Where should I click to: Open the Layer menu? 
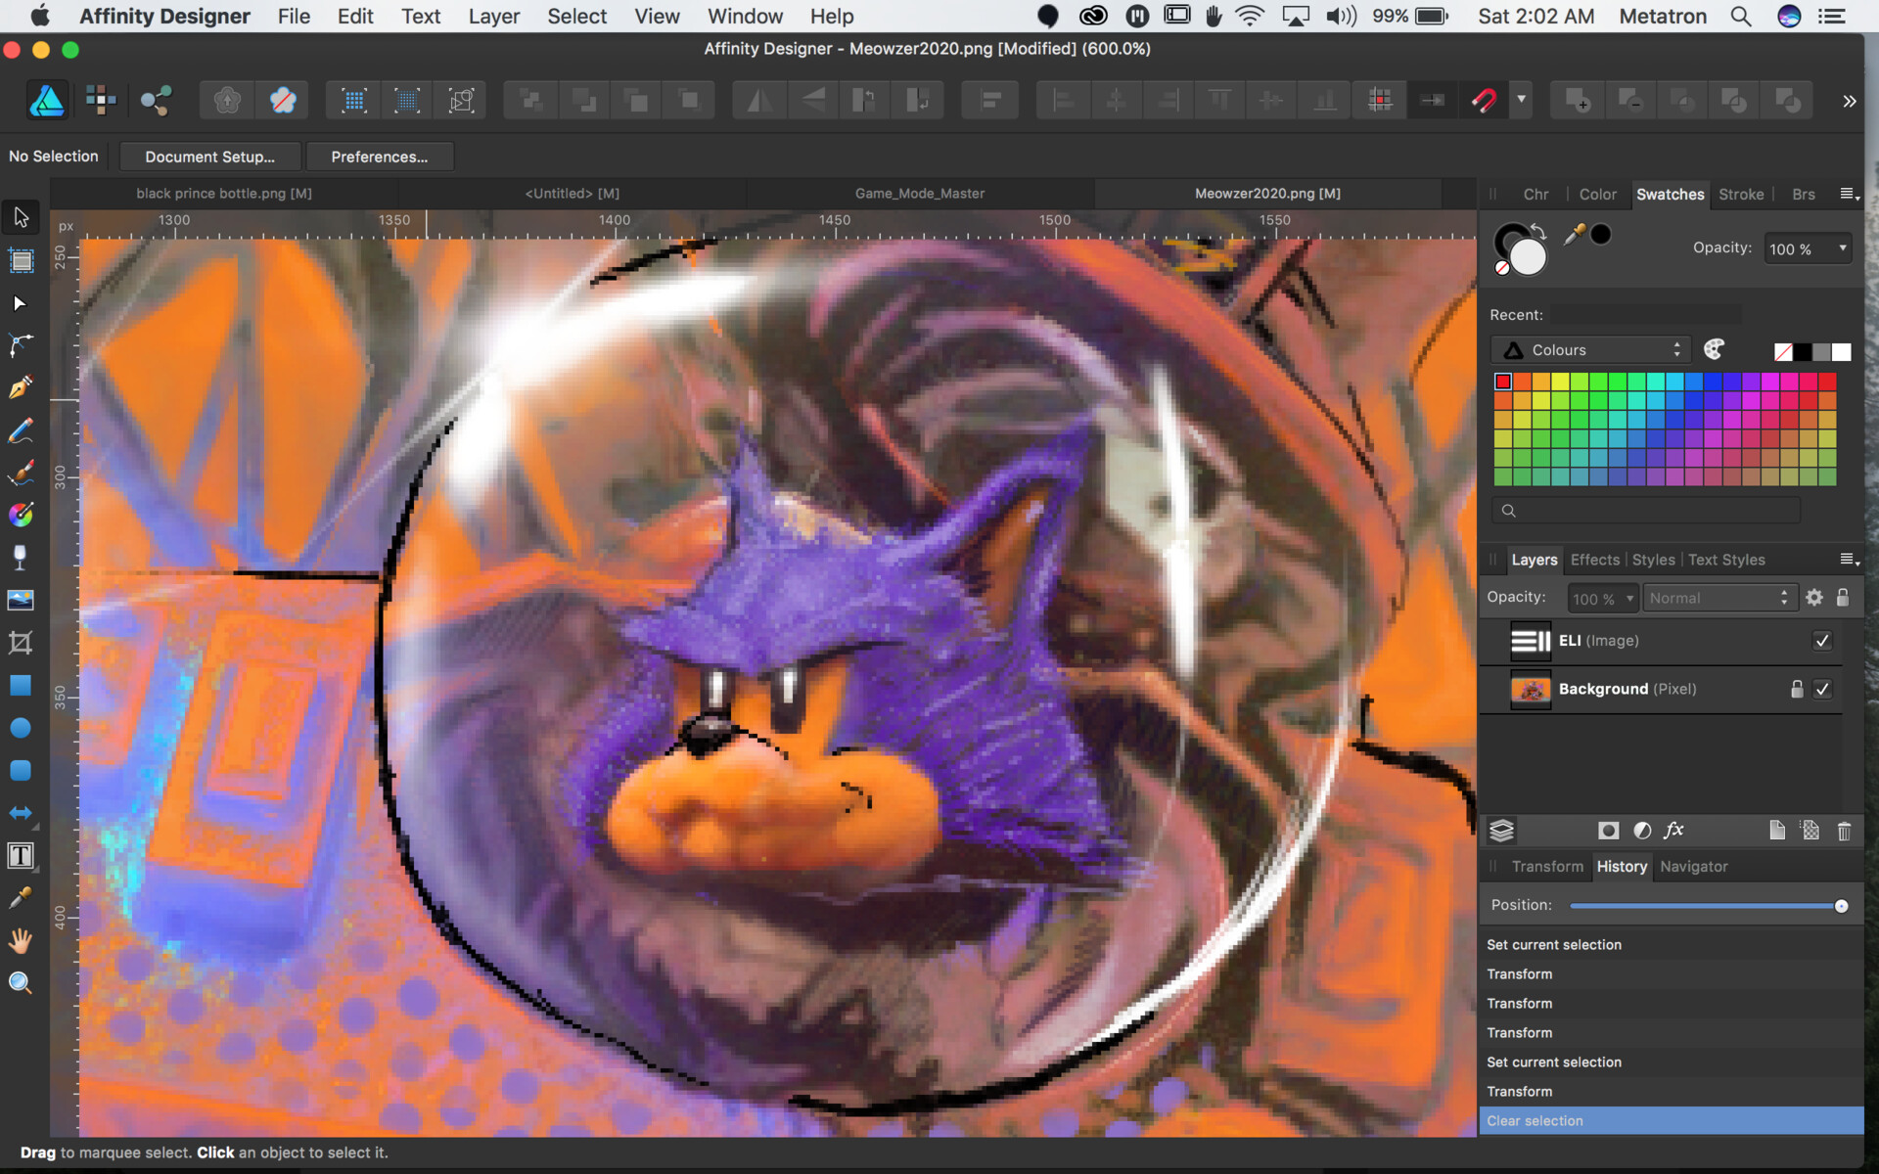coord(493,16)
